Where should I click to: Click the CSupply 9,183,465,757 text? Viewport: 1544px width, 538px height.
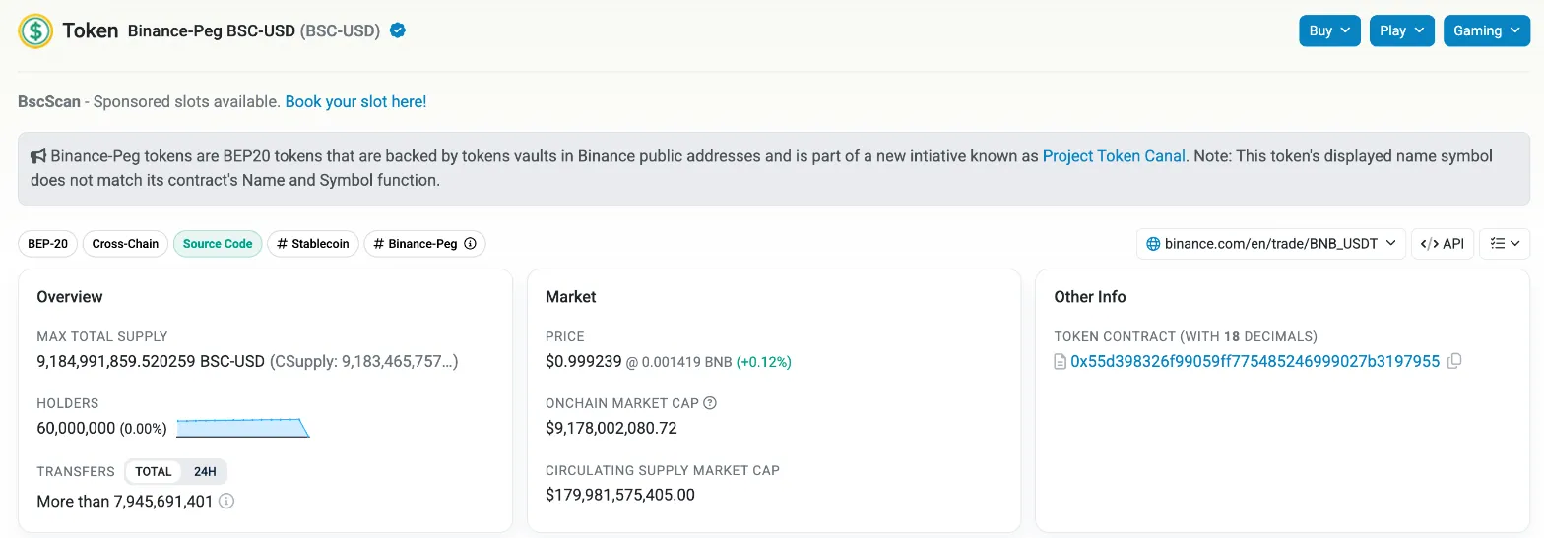(x=363, y=361)
